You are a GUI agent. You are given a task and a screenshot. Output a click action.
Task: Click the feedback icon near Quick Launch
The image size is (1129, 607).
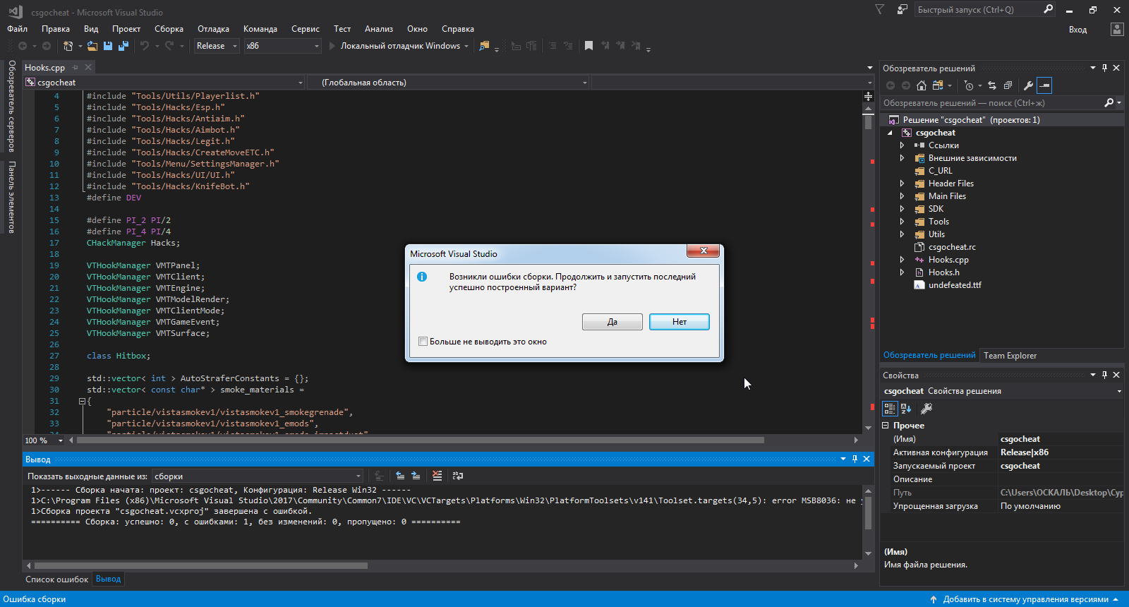click(902, 10)
